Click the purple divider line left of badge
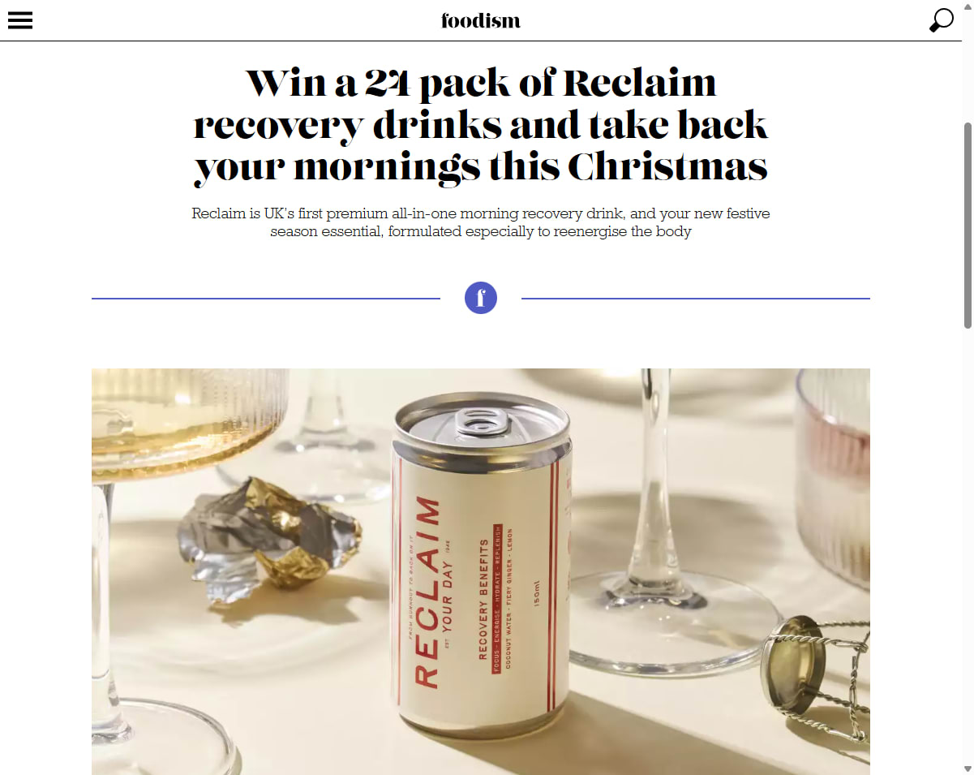This screenshot has height=775, width=974. point(266,299)
